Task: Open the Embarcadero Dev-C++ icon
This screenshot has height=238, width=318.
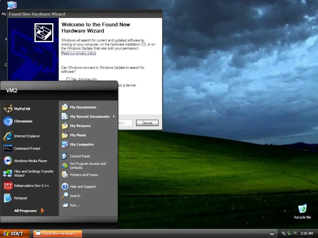Action: pyautogui.click(x=8, y=186)
